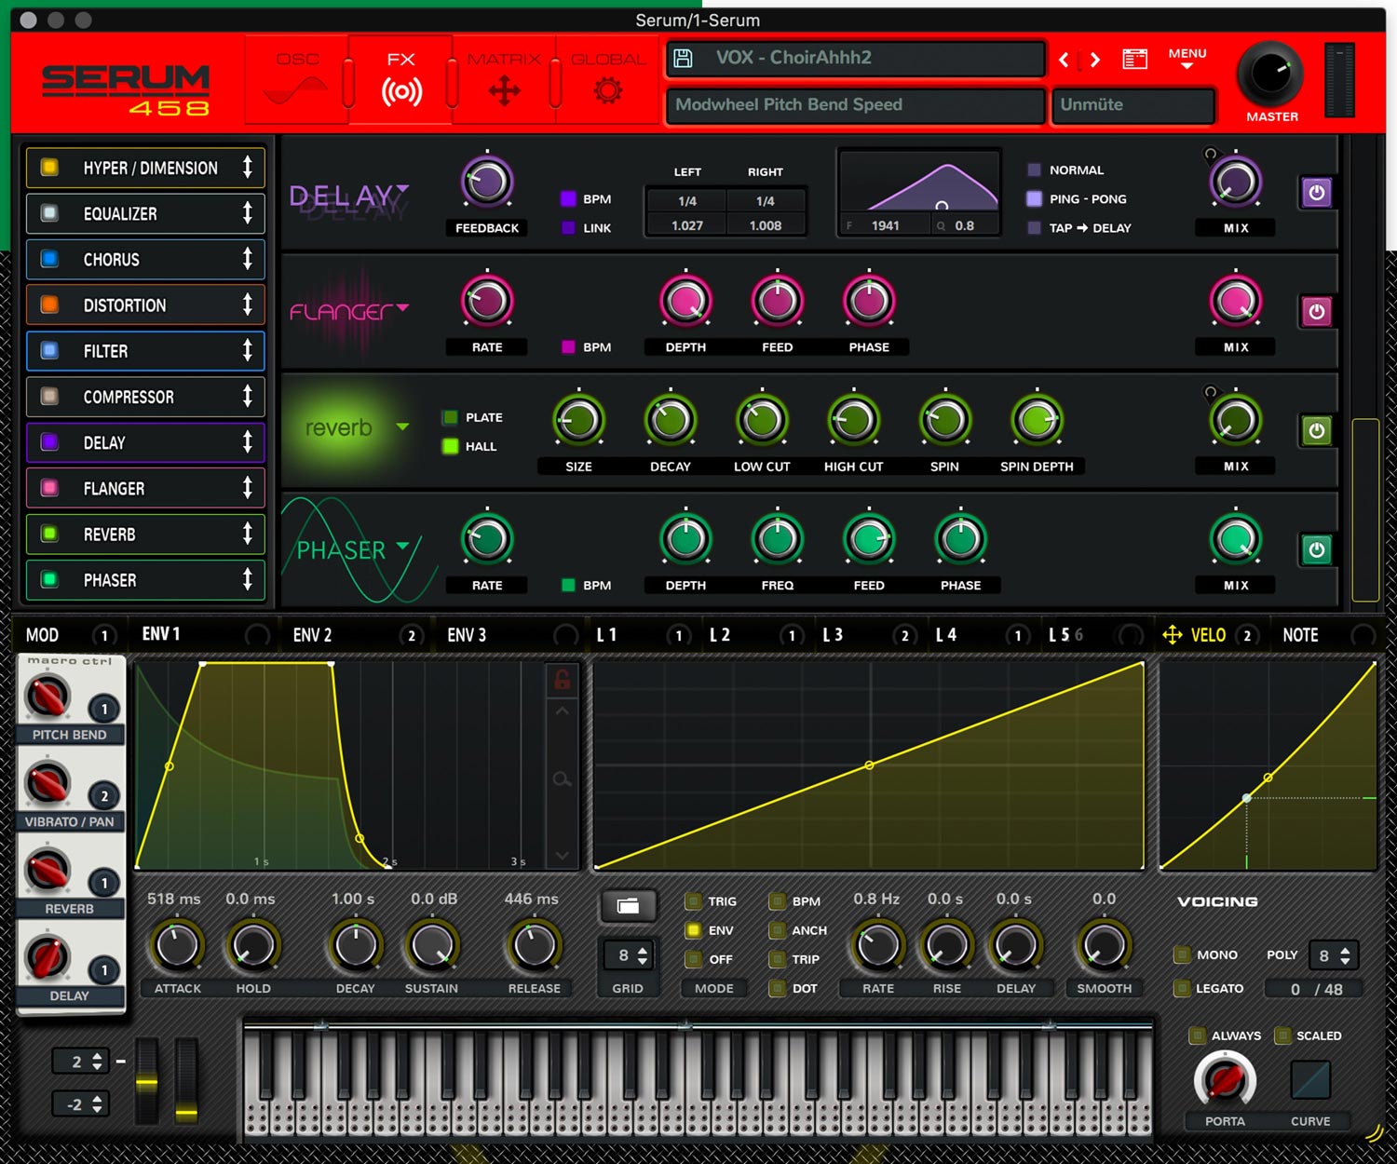Save preset using the disk icon
1397x1164 pixels.
coord(685,57)
